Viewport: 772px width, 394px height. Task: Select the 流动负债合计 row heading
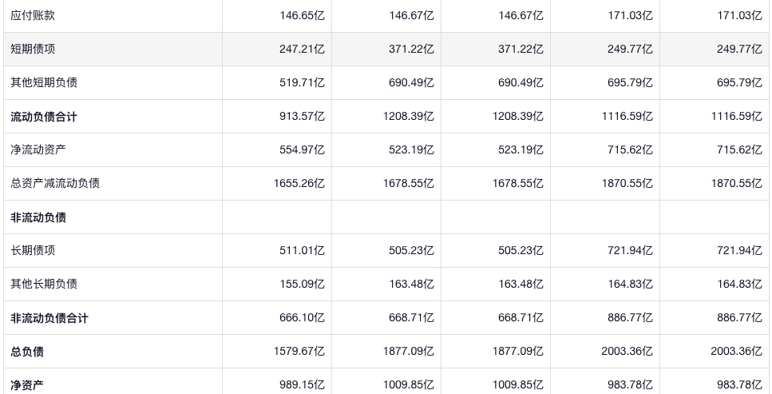44,117
